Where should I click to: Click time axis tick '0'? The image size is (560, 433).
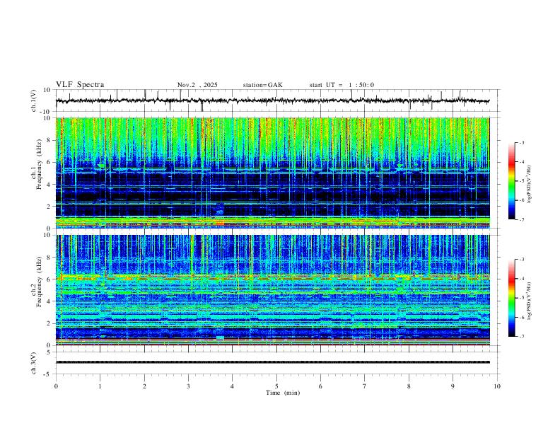(56, 386)
